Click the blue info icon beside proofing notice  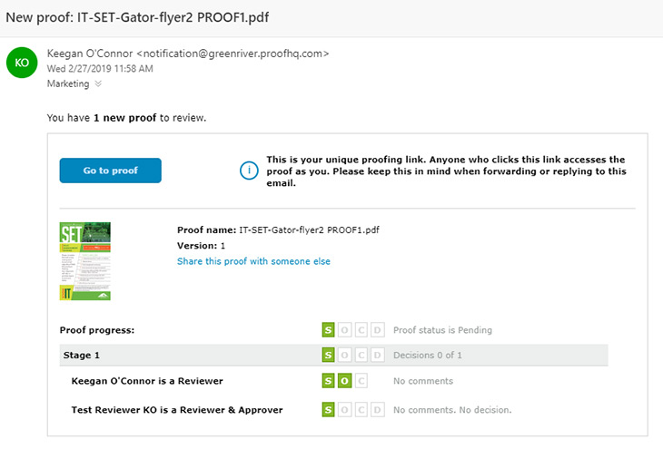(249, 171)
